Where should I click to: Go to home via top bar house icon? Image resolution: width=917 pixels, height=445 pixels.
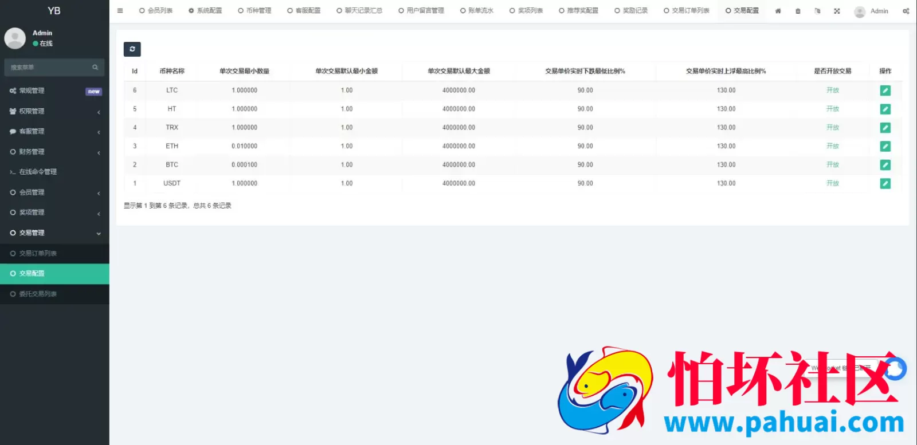pyautogui.click(x=778, y=11)
